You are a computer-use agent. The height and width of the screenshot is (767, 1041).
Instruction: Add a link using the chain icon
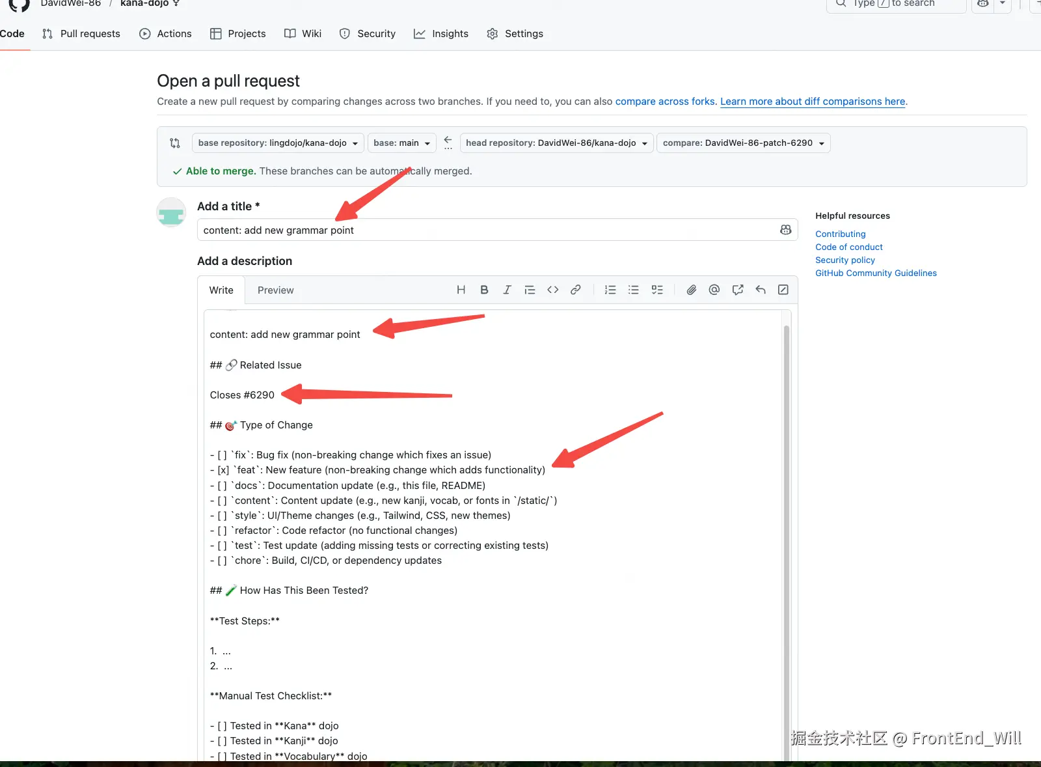click(576, 290)
